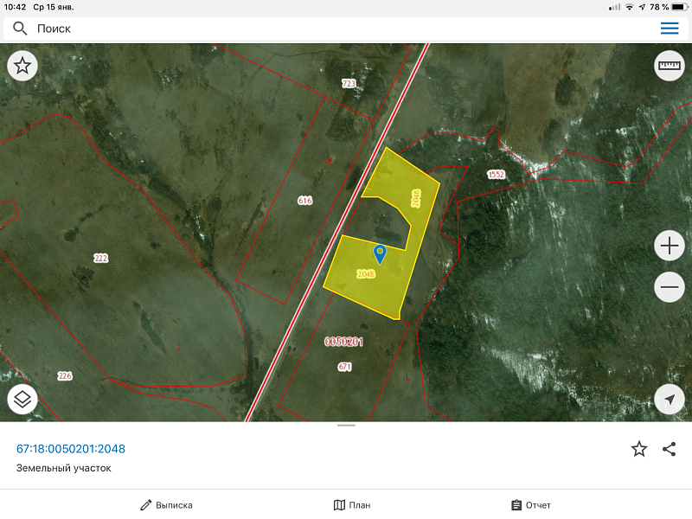Zoom in with the plus button
Image resolution: width=692 pixels, height=519 pixels.
tap(670, 247)
